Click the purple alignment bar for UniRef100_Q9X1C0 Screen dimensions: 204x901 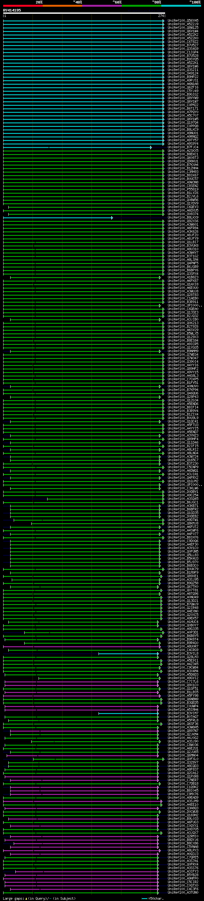82,685
